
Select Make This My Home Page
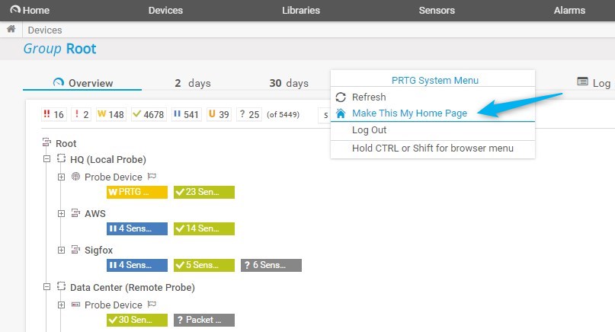coord(409,113)
